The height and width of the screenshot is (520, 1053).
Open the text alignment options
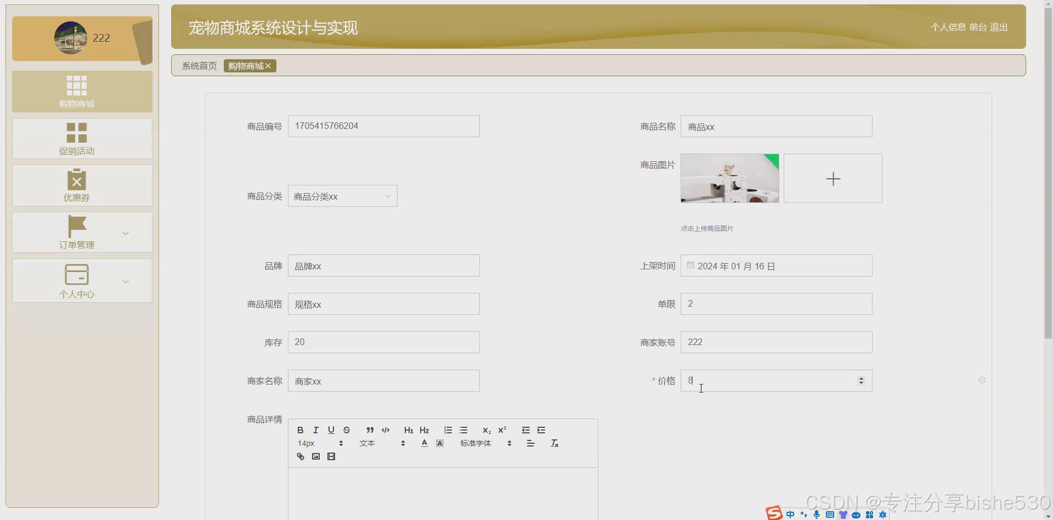(x=530, y=443)
